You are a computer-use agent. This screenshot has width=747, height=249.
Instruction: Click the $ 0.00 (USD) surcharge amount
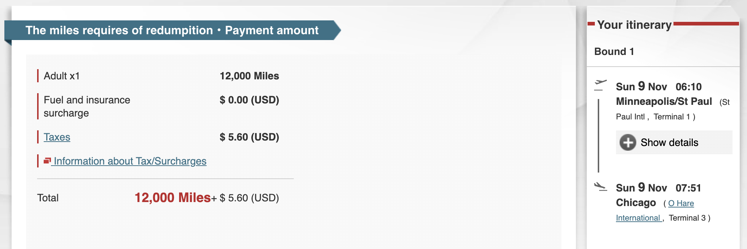(x=249, y=100)
